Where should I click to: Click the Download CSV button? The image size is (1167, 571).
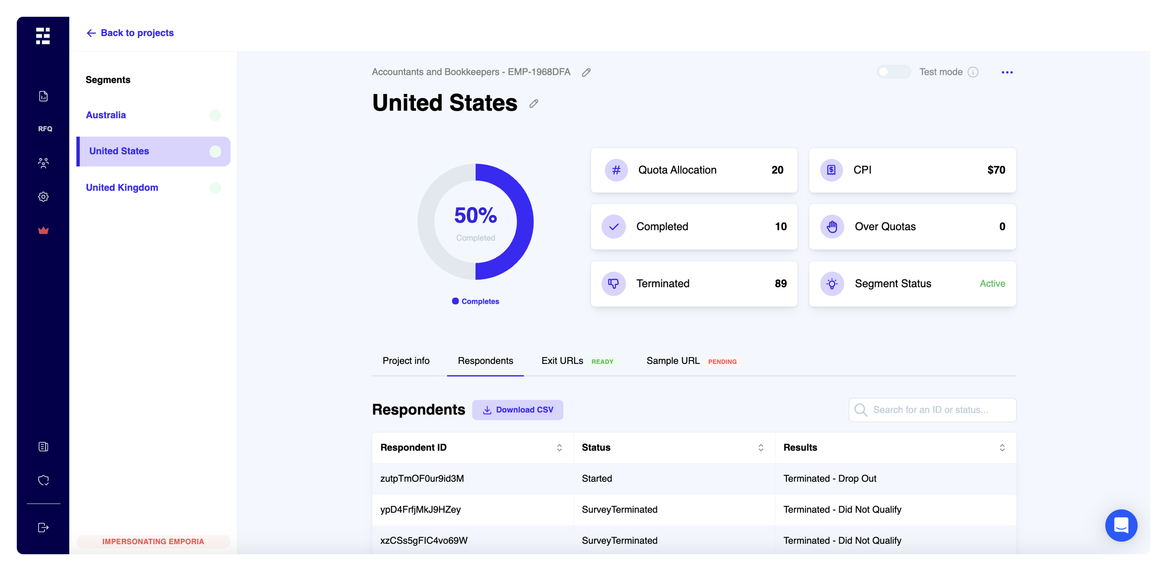click(517, 410)
